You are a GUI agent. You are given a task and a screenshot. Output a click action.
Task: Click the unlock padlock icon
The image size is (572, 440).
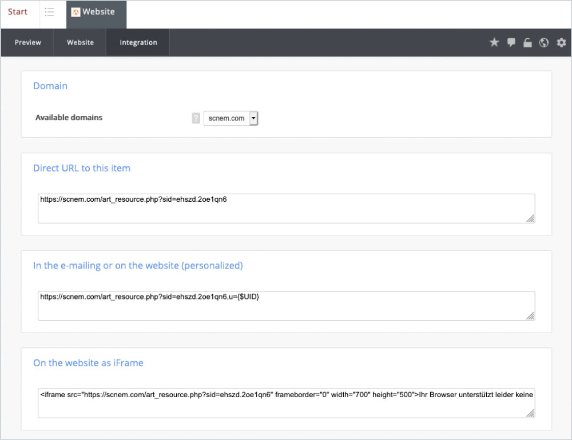click(x=527, y=43)
